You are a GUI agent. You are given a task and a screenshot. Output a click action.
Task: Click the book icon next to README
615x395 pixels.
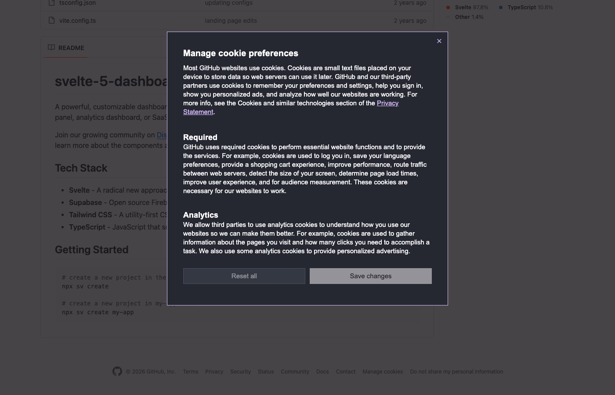click(51, 47)
